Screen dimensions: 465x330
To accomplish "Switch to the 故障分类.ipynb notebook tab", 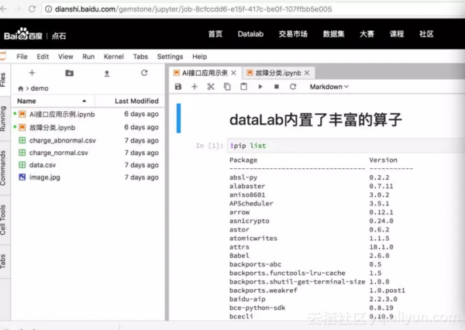I will 277,73.
